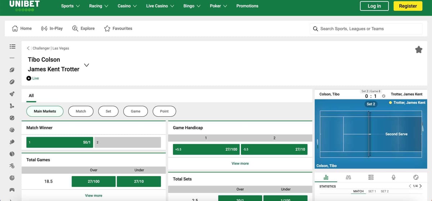Image resolution: width=432 pixels, height=201 pixels.
Task: Open the Poker dropdown menu
Action: click(x=219, y=6)
